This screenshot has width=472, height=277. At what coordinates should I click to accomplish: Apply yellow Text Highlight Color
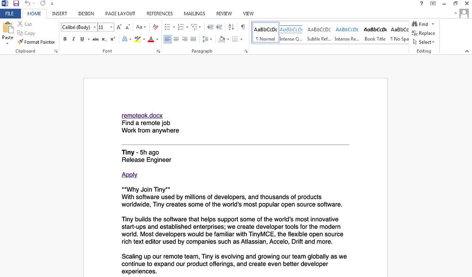pos(137,39)
